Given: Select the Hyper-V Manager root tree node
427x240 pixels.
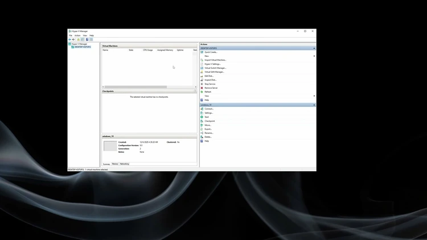Looking at the screenshot, I should tap(79, 44).
